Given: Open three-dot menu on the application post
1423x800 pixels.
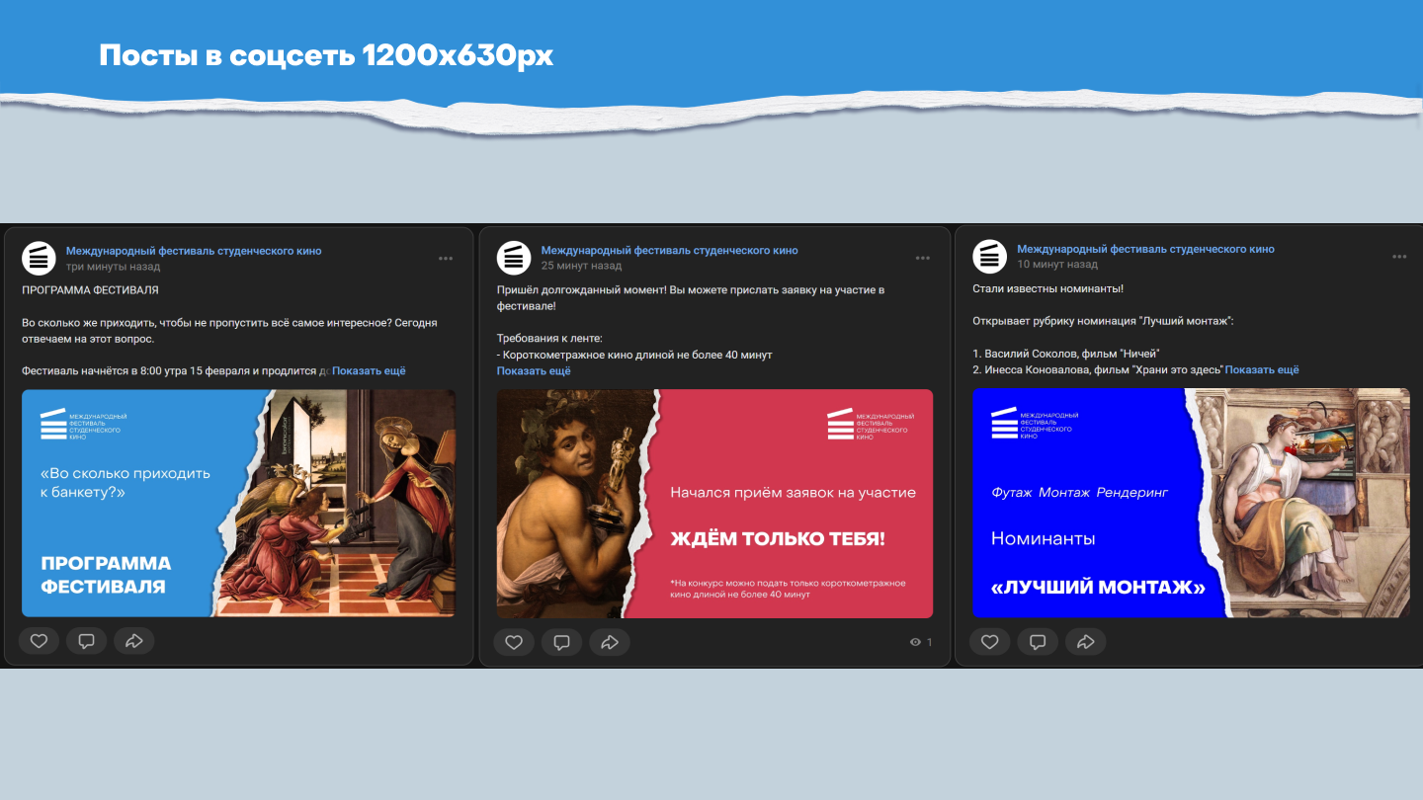Looking at the screenshot, I should 922,258.
